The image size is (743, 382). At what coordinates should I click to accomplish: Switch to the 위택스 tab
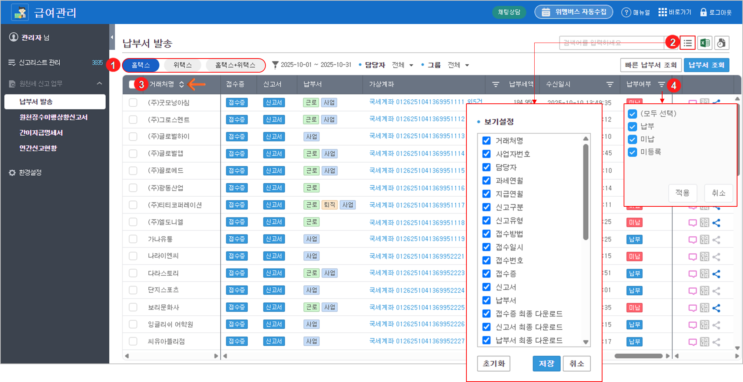pos(182,65)
